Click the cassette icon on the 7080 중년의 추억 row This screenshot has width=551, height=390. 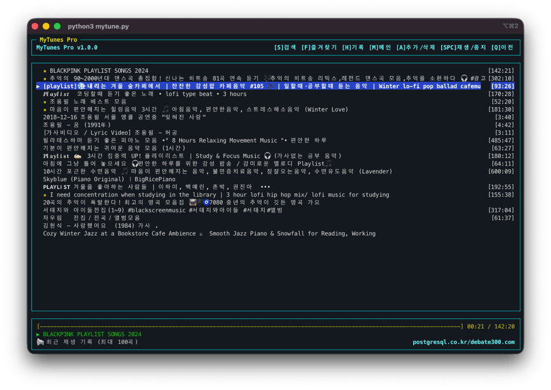192,202
